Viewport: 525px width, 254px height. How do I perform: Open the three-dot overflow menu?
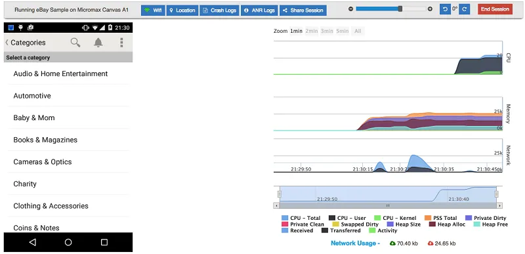(x=121, y=43)
